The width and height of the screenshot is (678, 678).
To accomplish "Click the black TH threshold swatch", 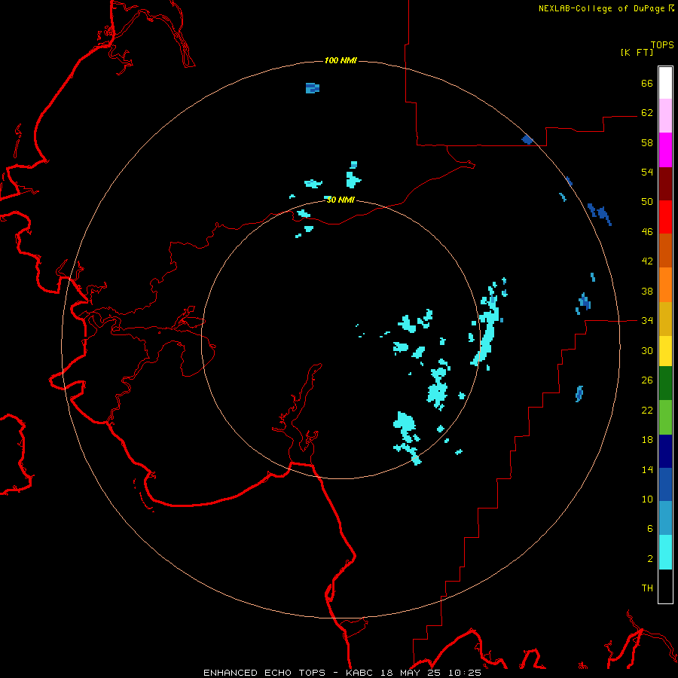I will 665,586.
